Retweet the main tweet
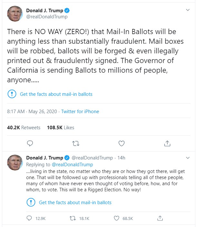The width and height of the screenshot is (197, 227). [76, 143]
